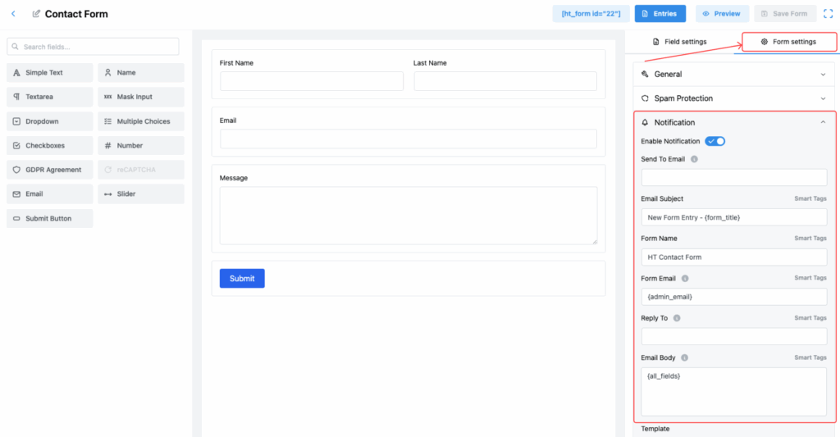Click the Send To Email input field

734,177
